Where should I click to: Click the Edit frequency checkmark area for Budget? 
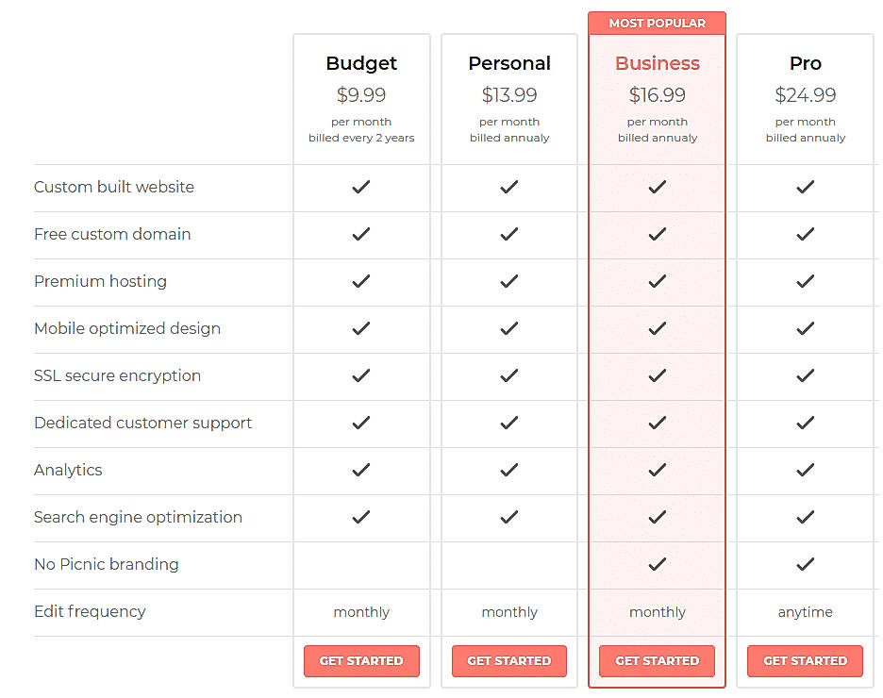click(x=361, y=611)
